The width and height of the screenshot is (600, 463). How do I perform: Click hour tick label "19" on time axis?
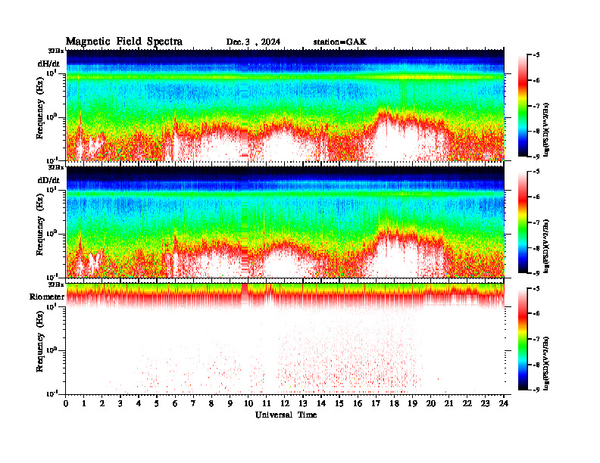click(412, 404)
